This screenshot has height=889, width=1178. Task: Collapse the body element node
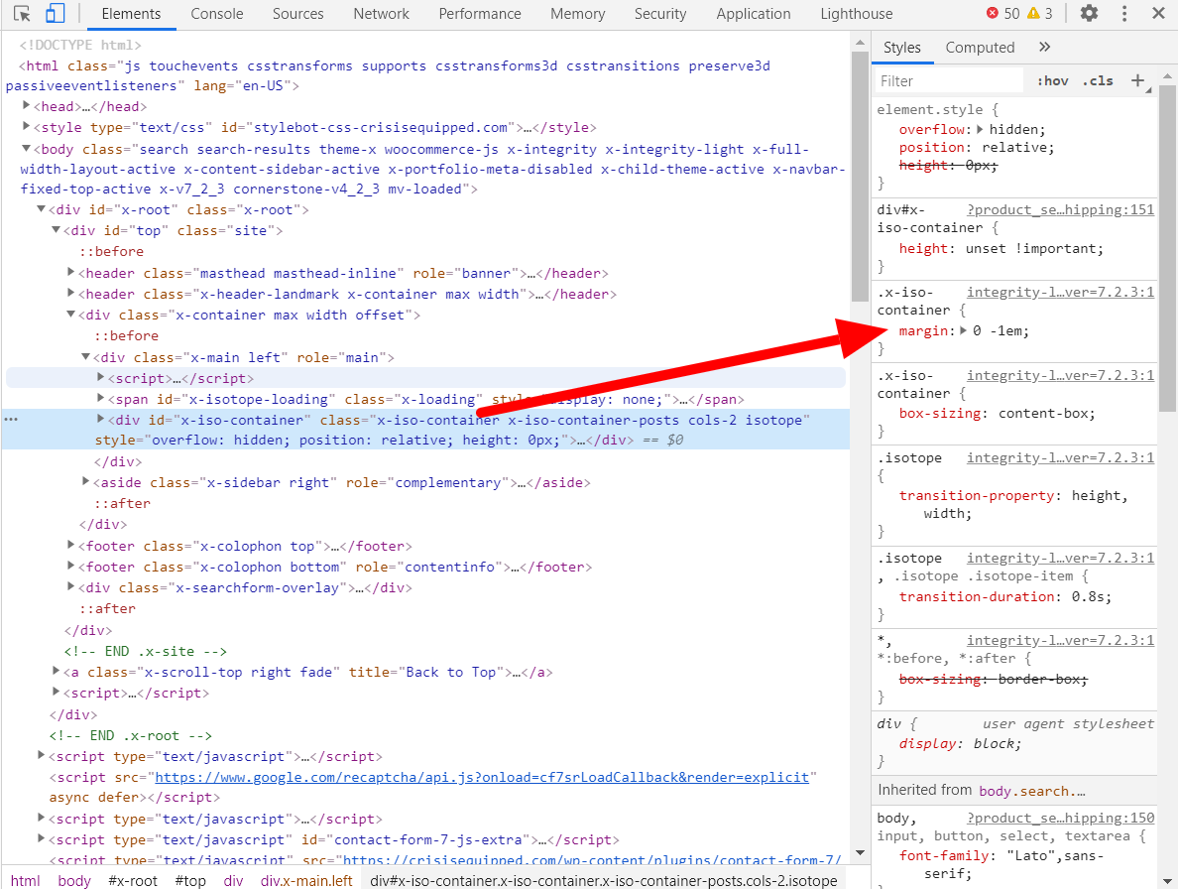pyautogui.click(x=27, y=148)
